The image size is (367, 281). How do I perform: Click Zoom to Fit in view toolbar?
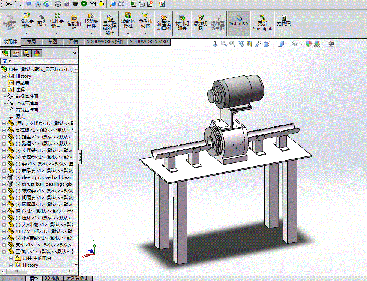(x=224, y=44)
